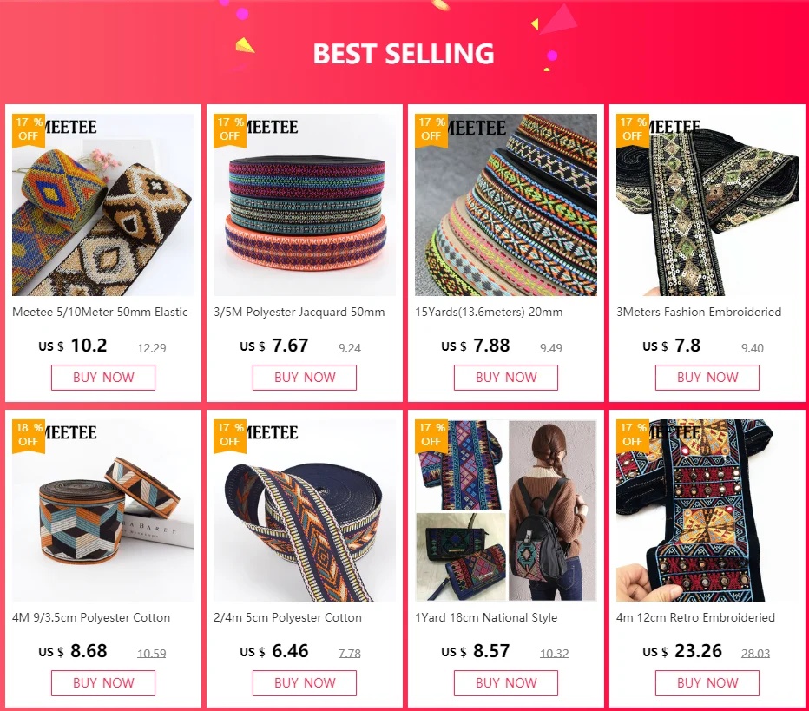Open the 3/5M Polyester Jacquard product image
The height and width of the screenshot is (711, 809).
point(305,204)
